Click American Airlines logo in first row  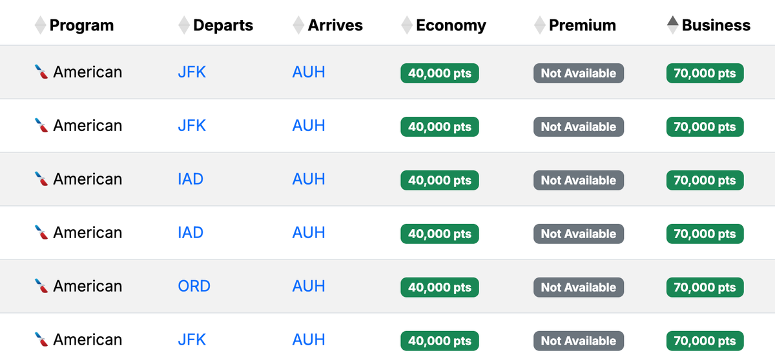(41, 72)
